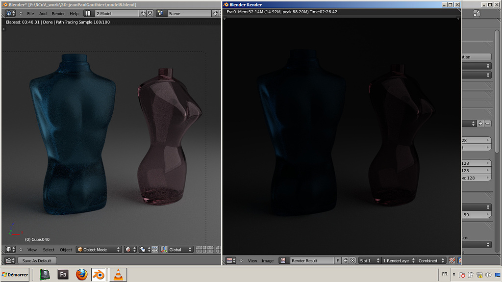The height and width of the screenshot is (282, 502).
Task: Open volume speaker tray icon
Action: (488, 275)
